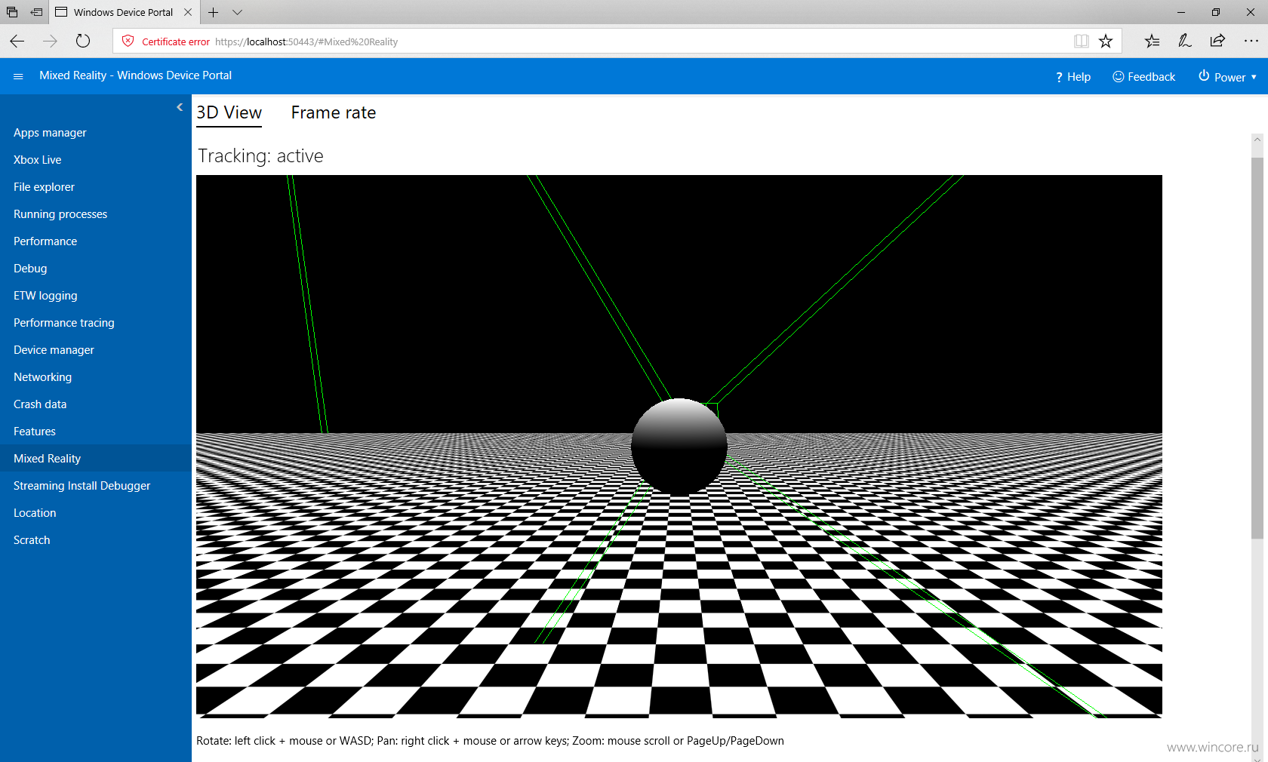Viewport: 1268px width, 762px height.
Task: Open Xbox Live page
Action: 38,160
